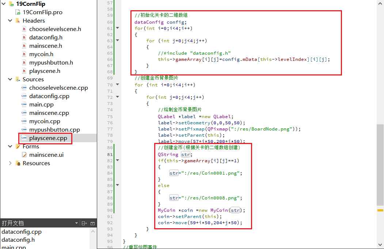384x249 pixels.
Task: Click the split panel icon in 打开文档 header
Action: pyautogui.click(x=84, y=223)
